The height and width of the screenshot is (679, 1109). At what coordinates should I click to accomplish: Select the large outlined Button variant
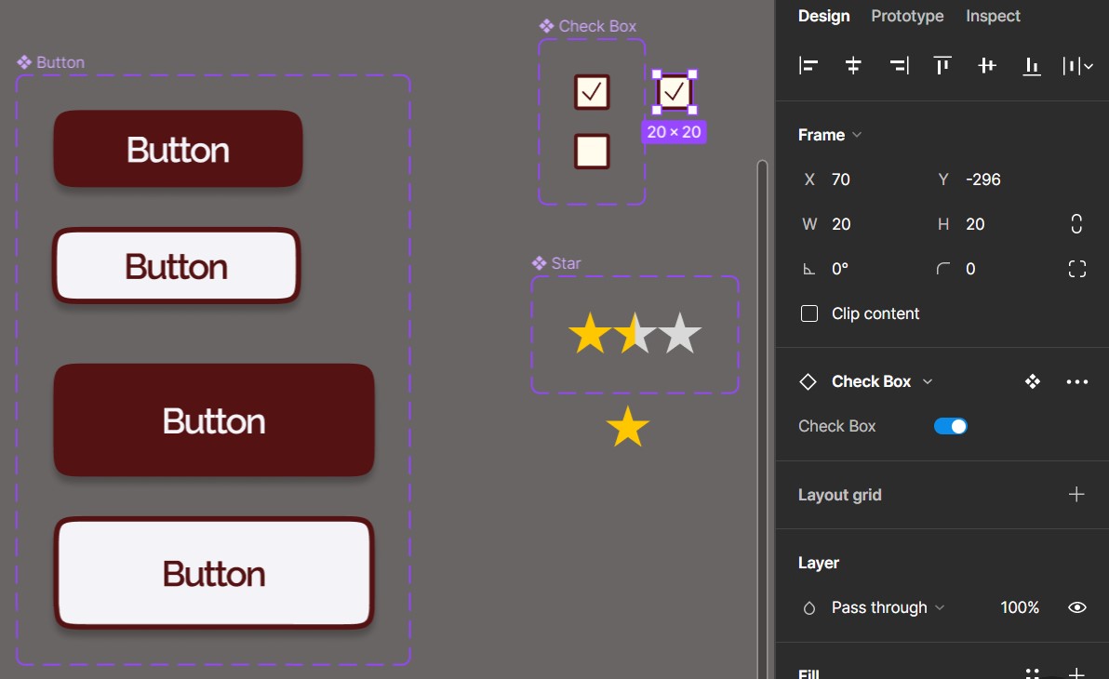coord(214,573)
